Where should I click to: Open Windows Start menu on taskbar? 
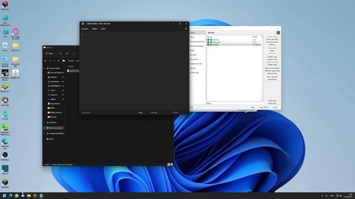click(x=4, y=196)
